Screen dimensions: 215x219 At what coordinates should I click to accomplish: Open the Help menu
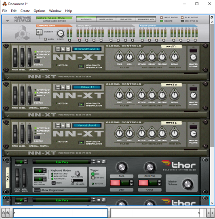[68, 11]
